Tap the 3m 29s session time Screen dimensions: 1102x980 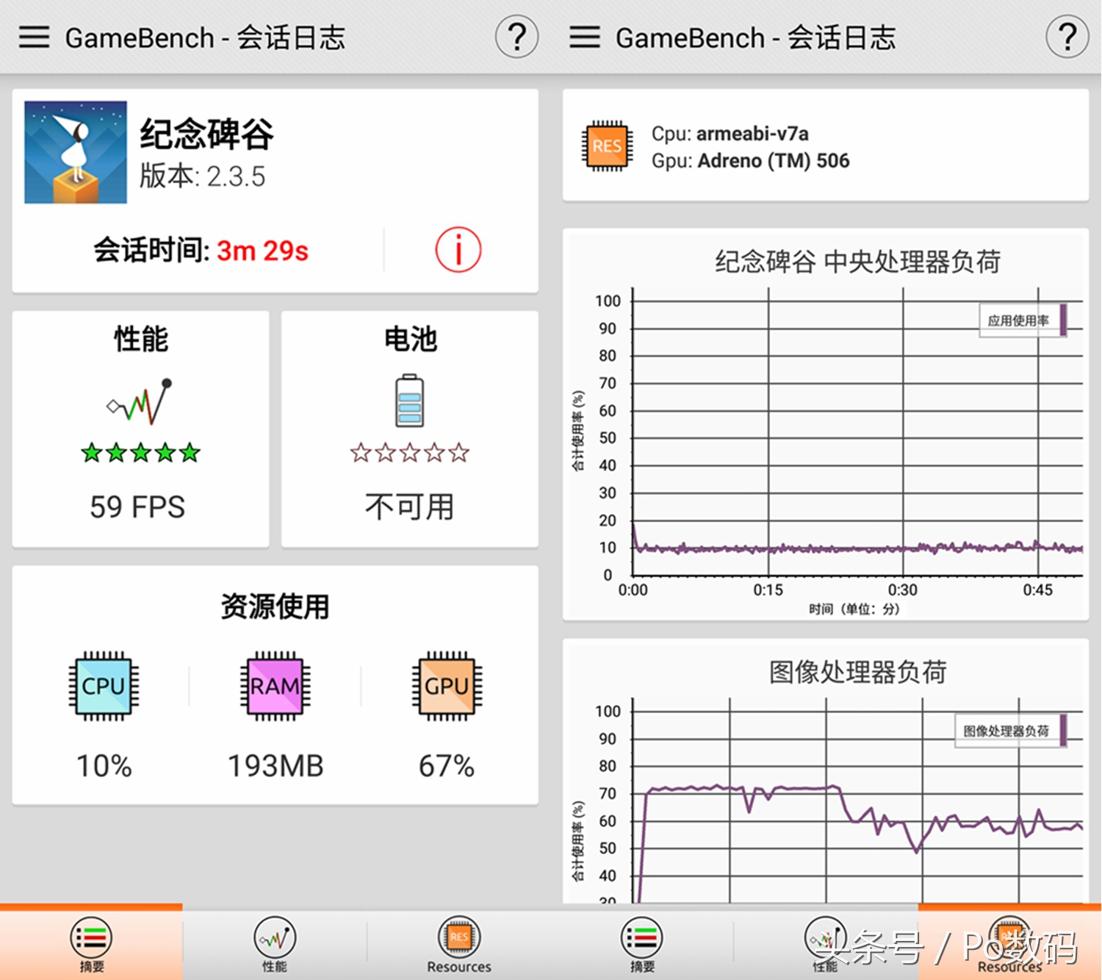click(263, 251)
